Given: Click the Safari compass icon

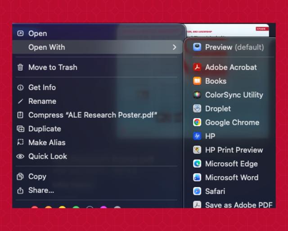Looking at the screenshot, I should click(197, 191).
